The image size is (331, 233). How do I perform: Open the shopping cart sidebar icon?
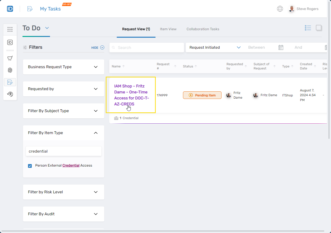point(10,58)
